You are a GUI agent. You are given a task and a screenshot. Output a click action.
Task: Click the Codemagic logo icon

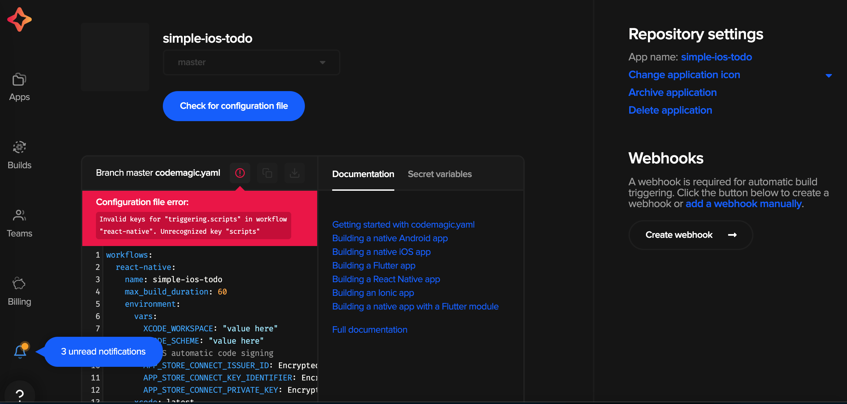click(x=19, y=19)
